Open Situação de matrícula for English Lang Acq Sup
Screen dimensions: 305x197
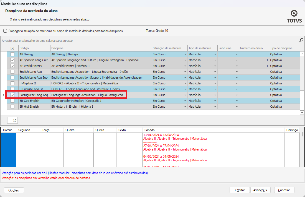click(185, 78)
